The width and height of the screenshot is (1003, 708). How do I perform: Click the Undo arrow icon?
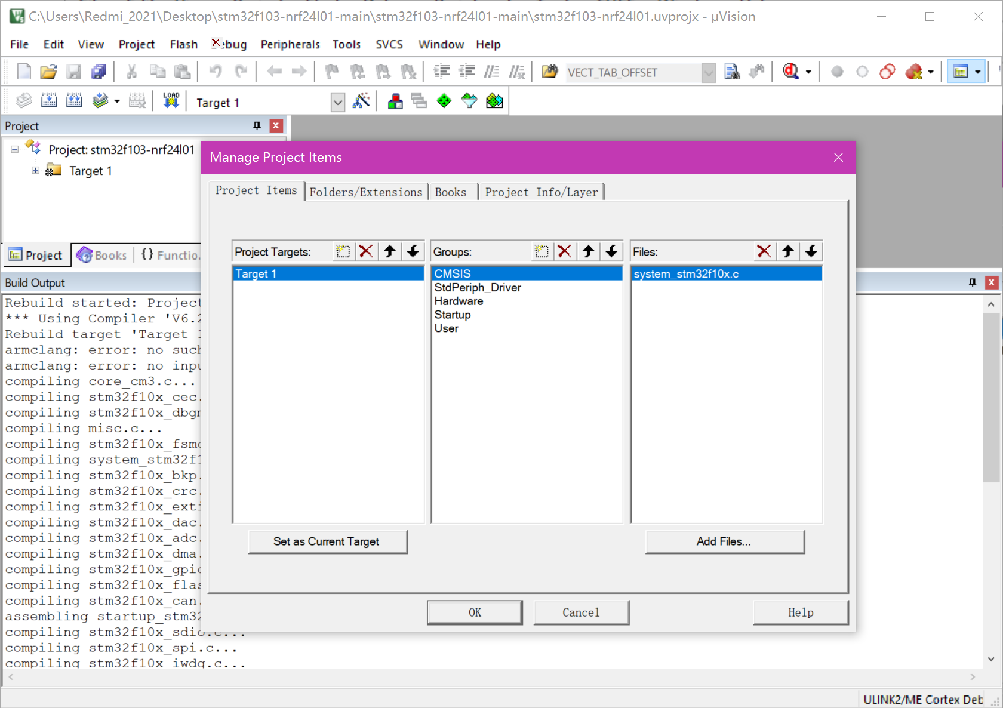point(216,72)
